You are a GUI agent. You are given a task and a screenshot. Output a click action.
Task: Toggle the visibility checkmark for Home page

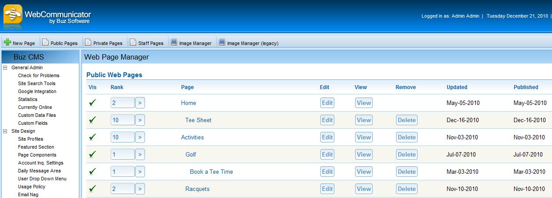click(93, 103)
